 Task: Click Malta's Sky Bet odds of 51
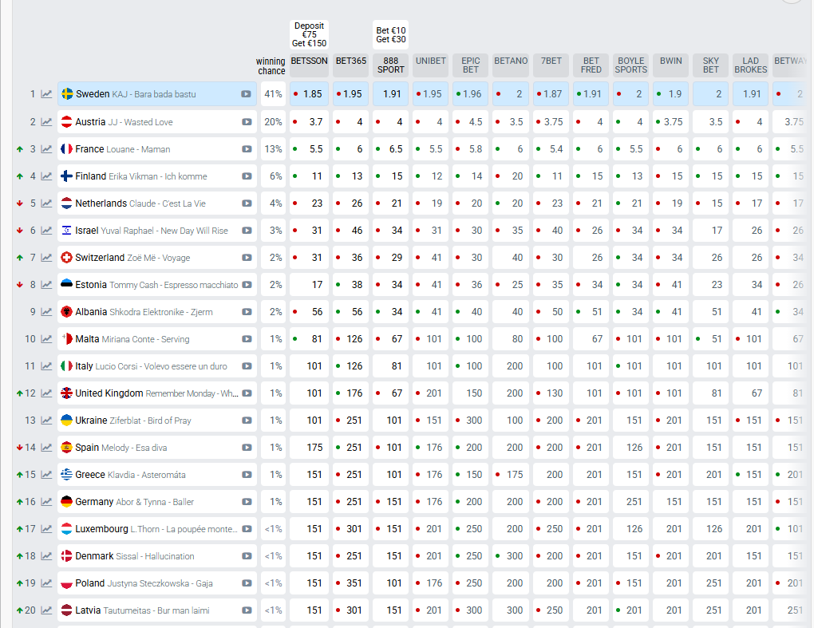(x=711, y=339)
